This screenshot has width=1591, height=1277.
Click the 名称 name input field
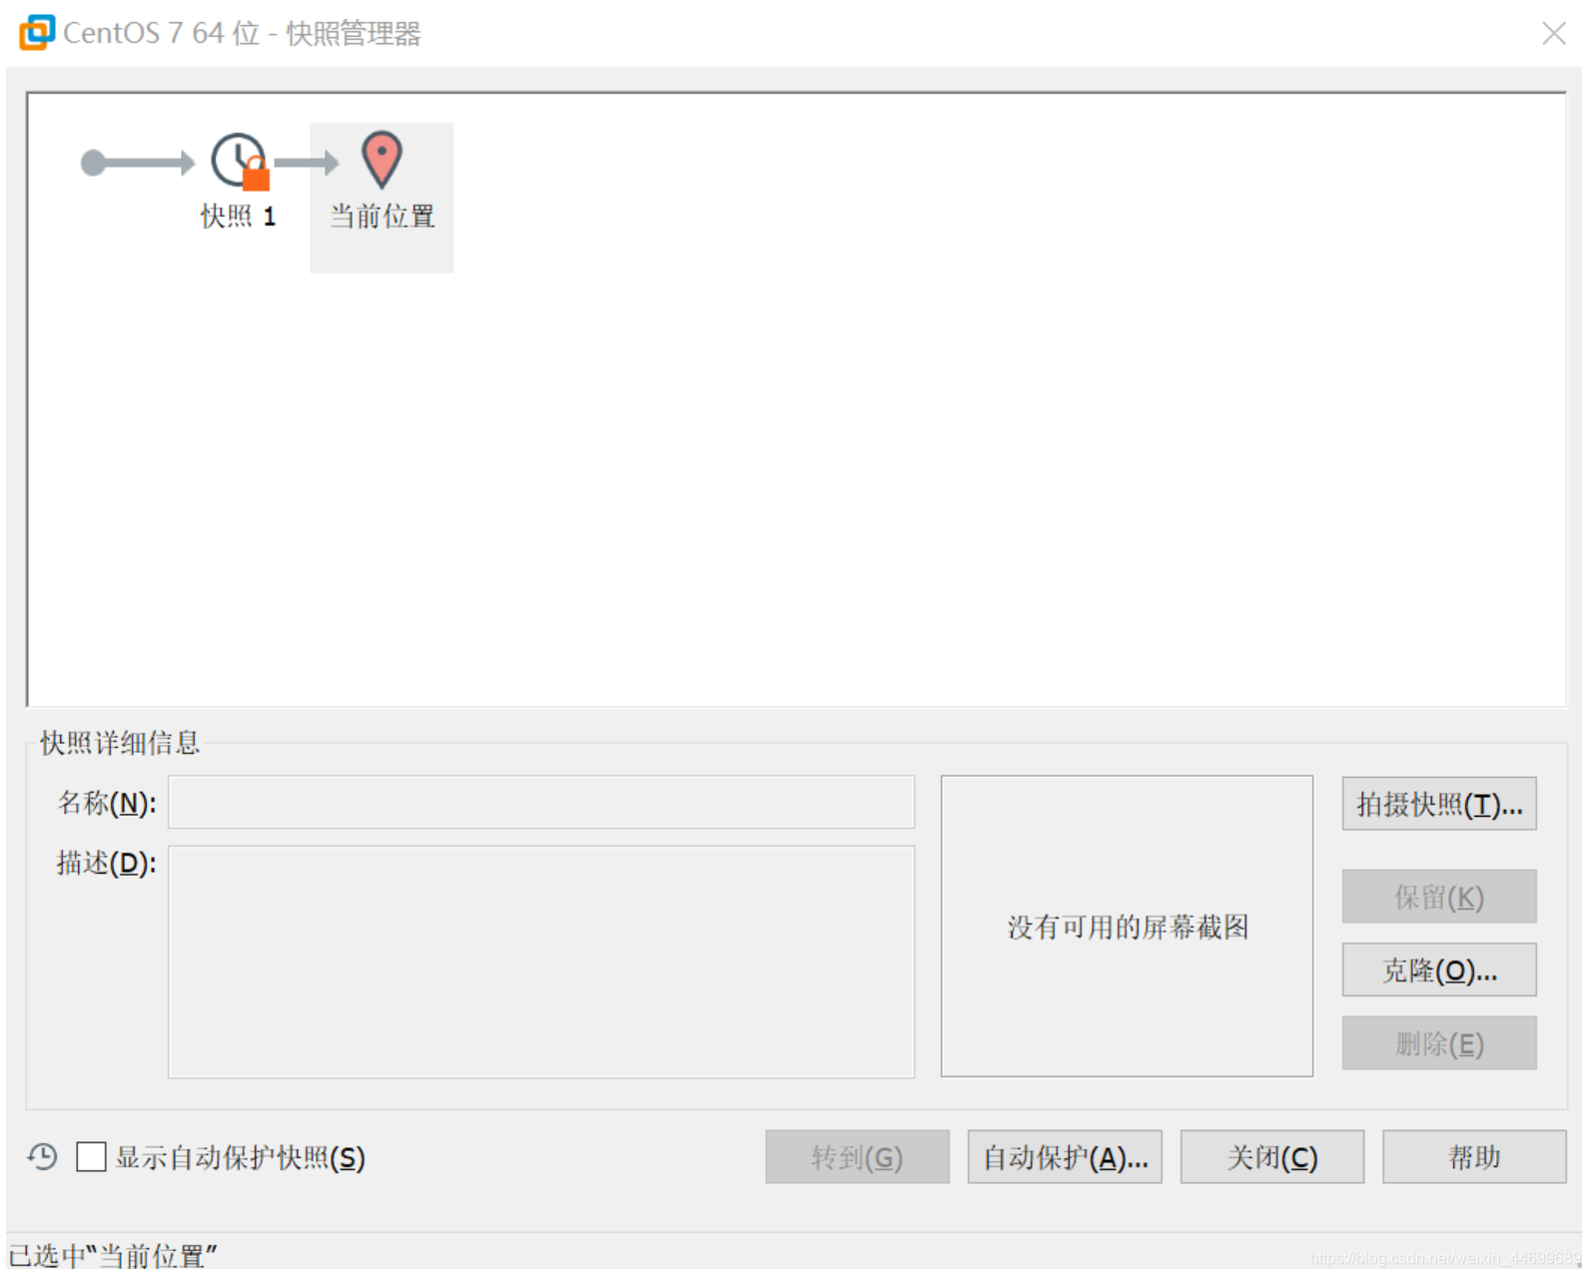(x=541, y=802)
